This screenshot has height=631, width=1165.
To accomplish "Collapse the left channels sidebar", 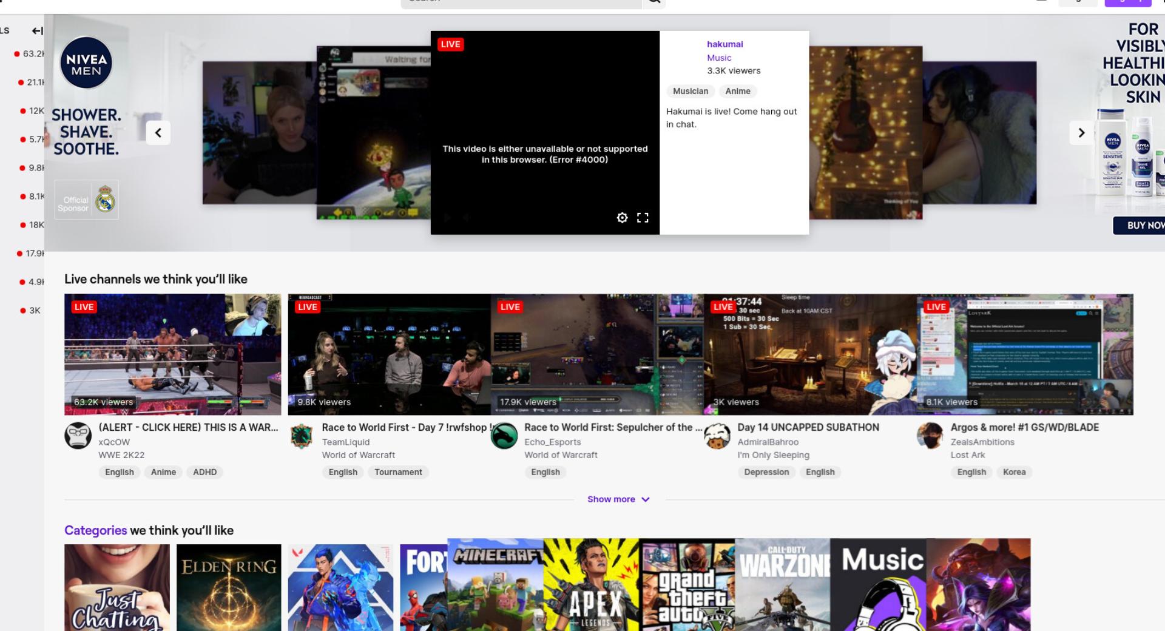I will pyautogui.click(x=37, y=30).
